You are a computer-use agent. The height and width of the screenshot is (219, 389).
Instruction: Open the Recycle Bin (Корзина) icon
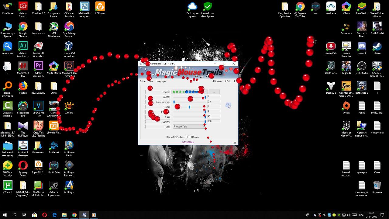click(x=377, y=187)
